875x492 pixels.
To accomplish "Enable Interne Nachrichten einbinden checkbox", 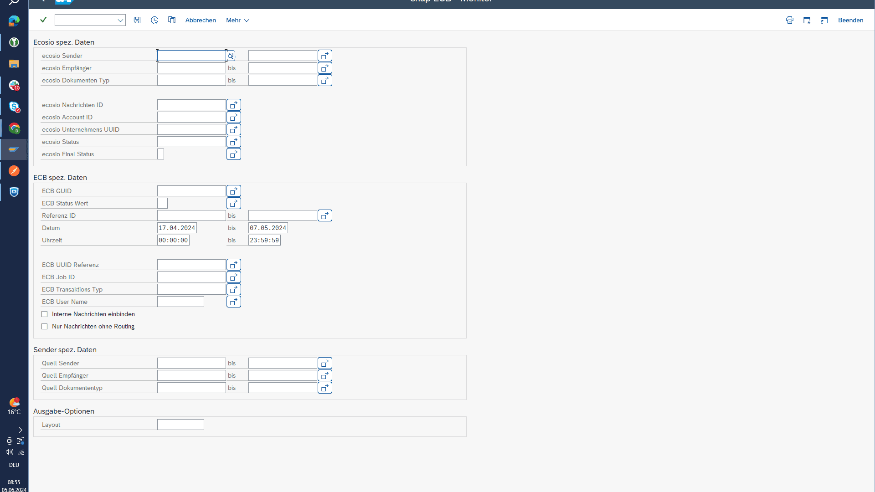I will pyautogui.click(x=45, y=314).
